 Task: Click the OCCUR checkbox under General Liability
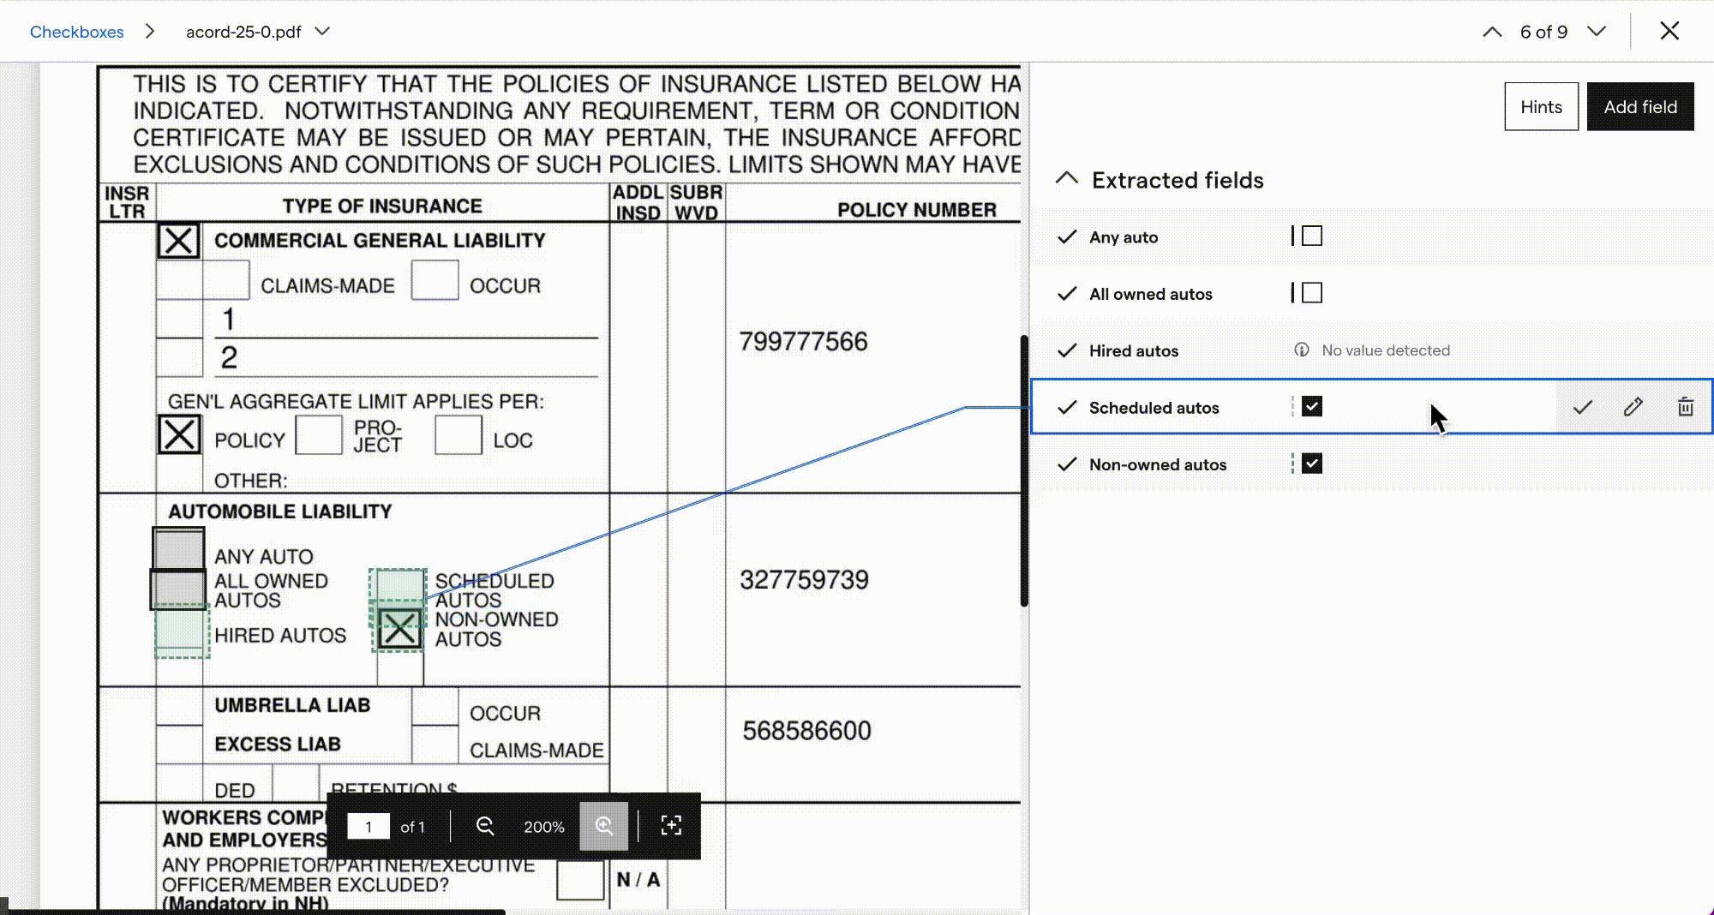[434, 280]
